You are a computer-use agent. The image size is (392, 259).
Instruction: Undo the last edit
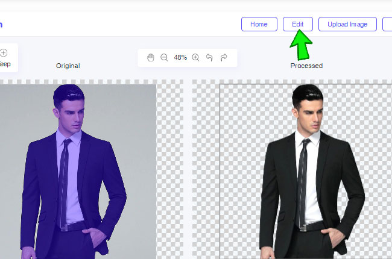pyautogui.click(x=209, y=57)
